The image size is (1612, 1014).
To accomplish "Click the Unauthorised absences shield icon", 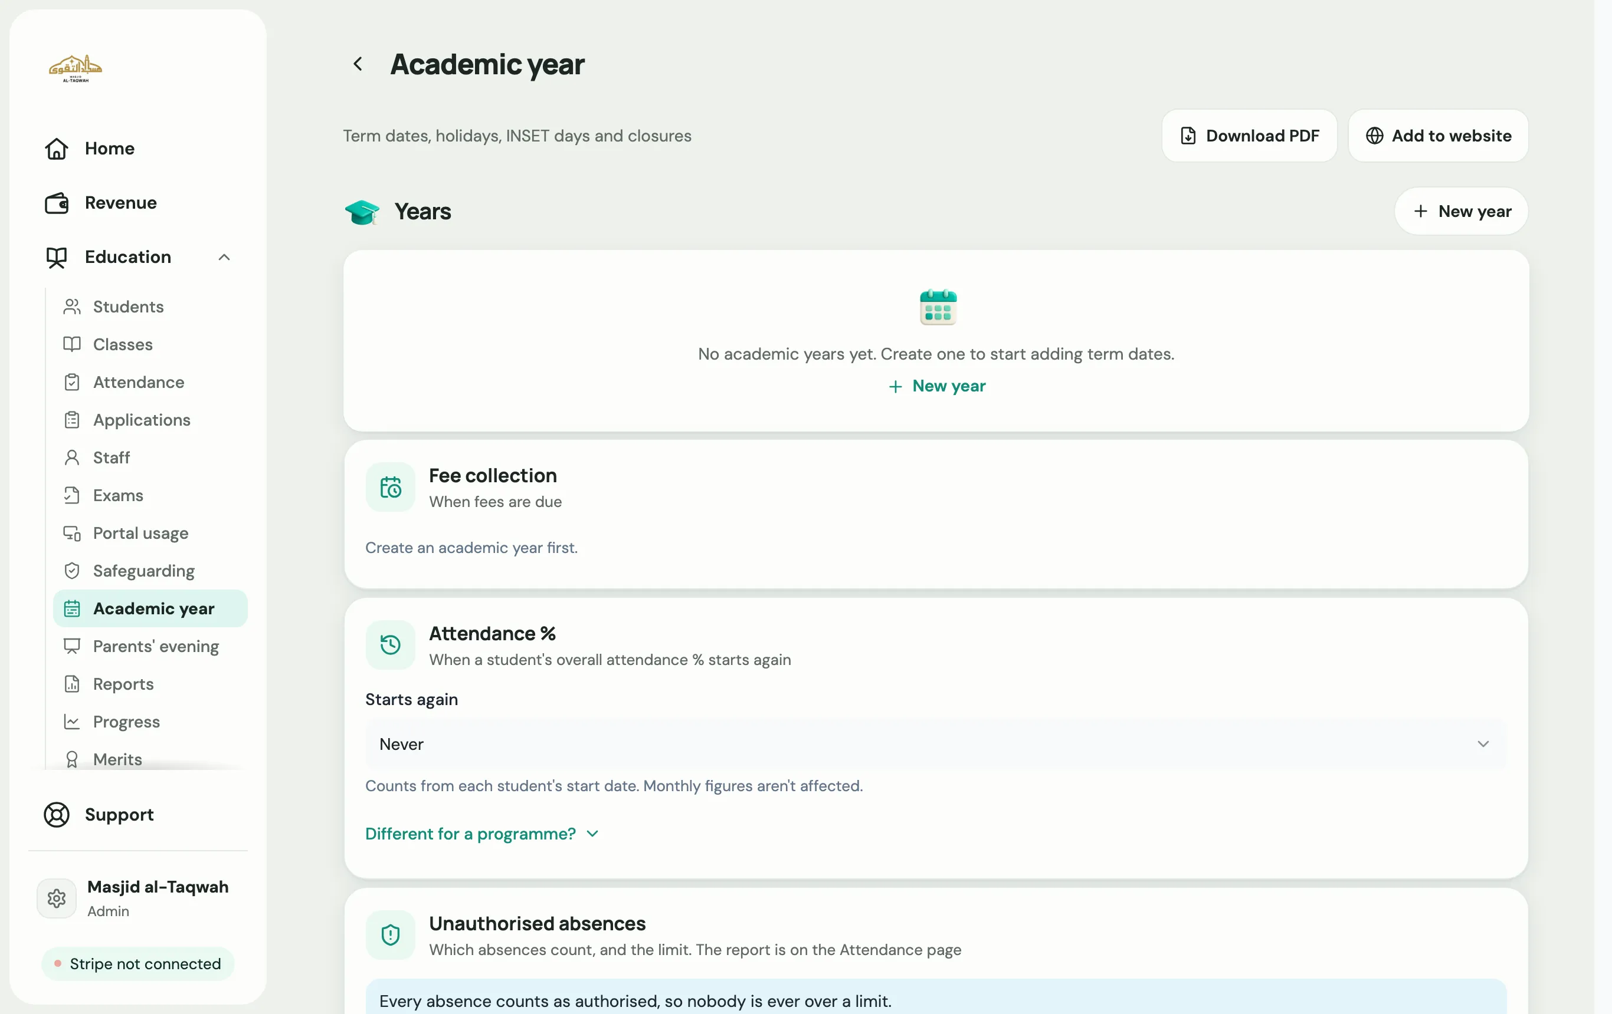I will pos(390,935).
